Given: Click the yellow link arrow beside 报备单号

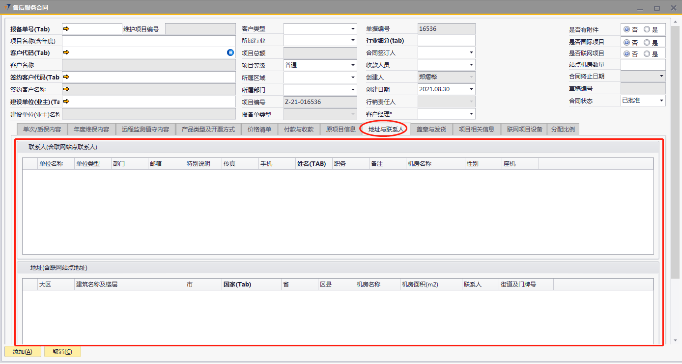Looking at the screenshot, I should click(66, 29).
